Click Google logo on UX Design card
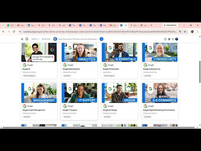This screenshot has width=201, height=151. tap(105, 106)
